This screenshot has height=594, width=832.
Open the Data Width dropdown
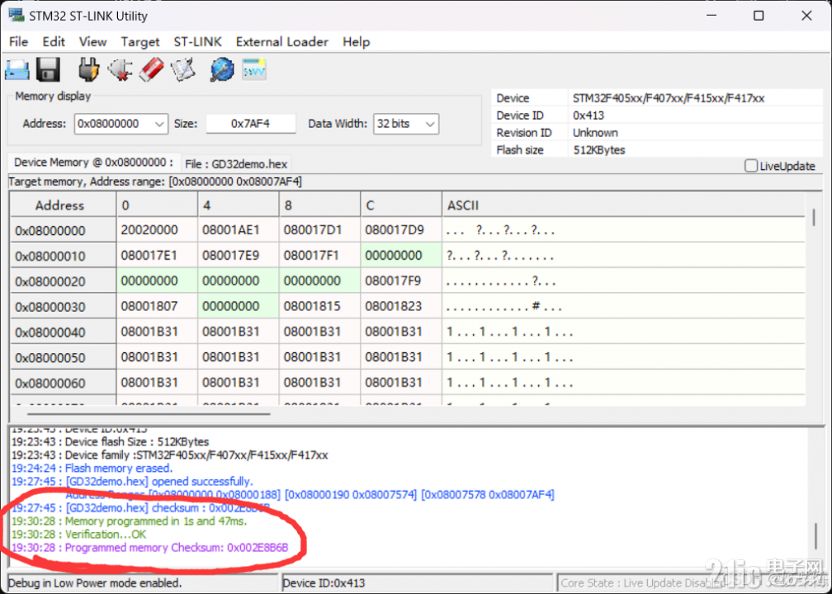[x=430, y=124]
